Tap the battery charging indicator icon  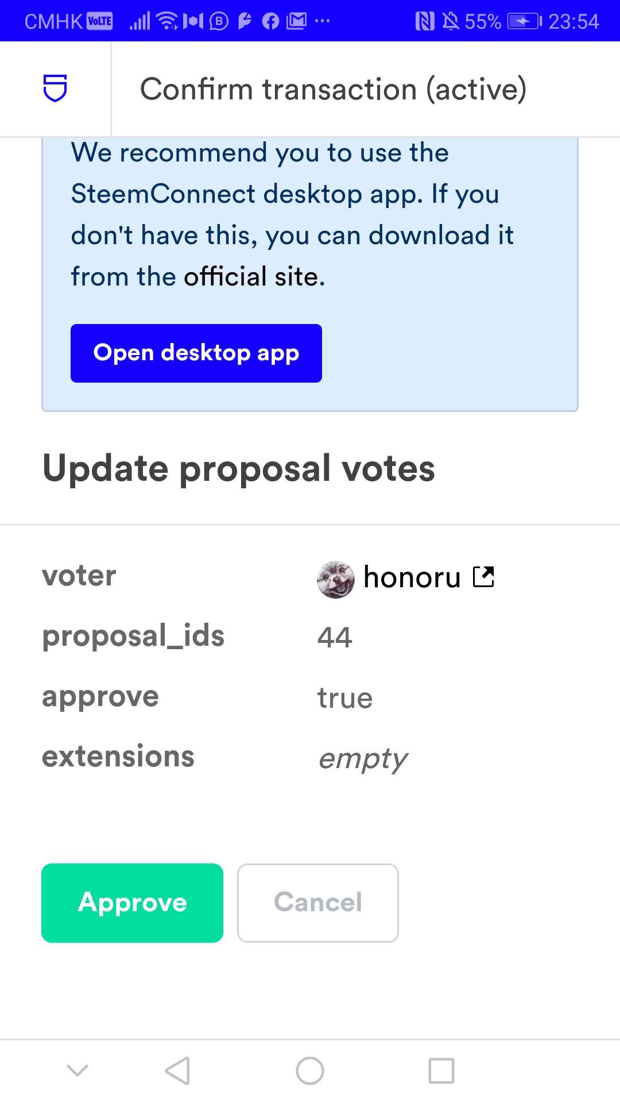[525, 21]
